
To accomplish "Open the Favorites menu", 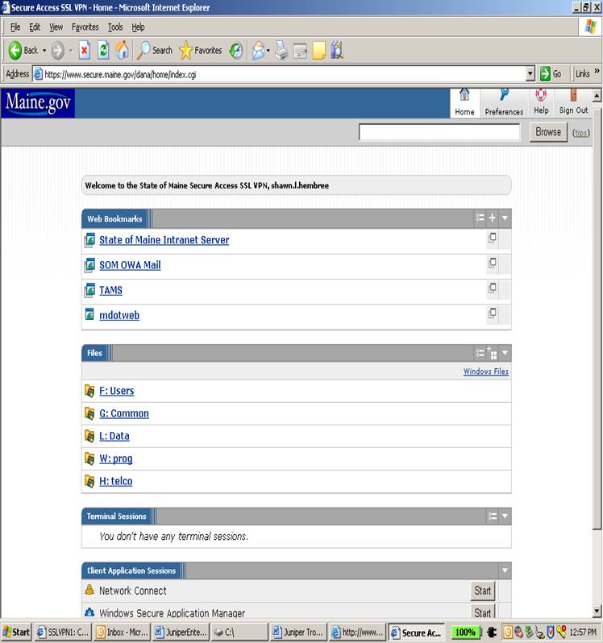I will pos(85,27).
